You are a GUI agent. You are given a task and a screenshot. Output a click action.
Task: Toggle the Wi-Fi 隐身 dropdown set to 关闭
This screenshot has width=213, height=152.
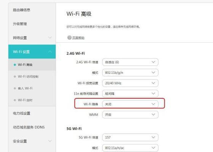pyautogui.click(x=130, y=104)
